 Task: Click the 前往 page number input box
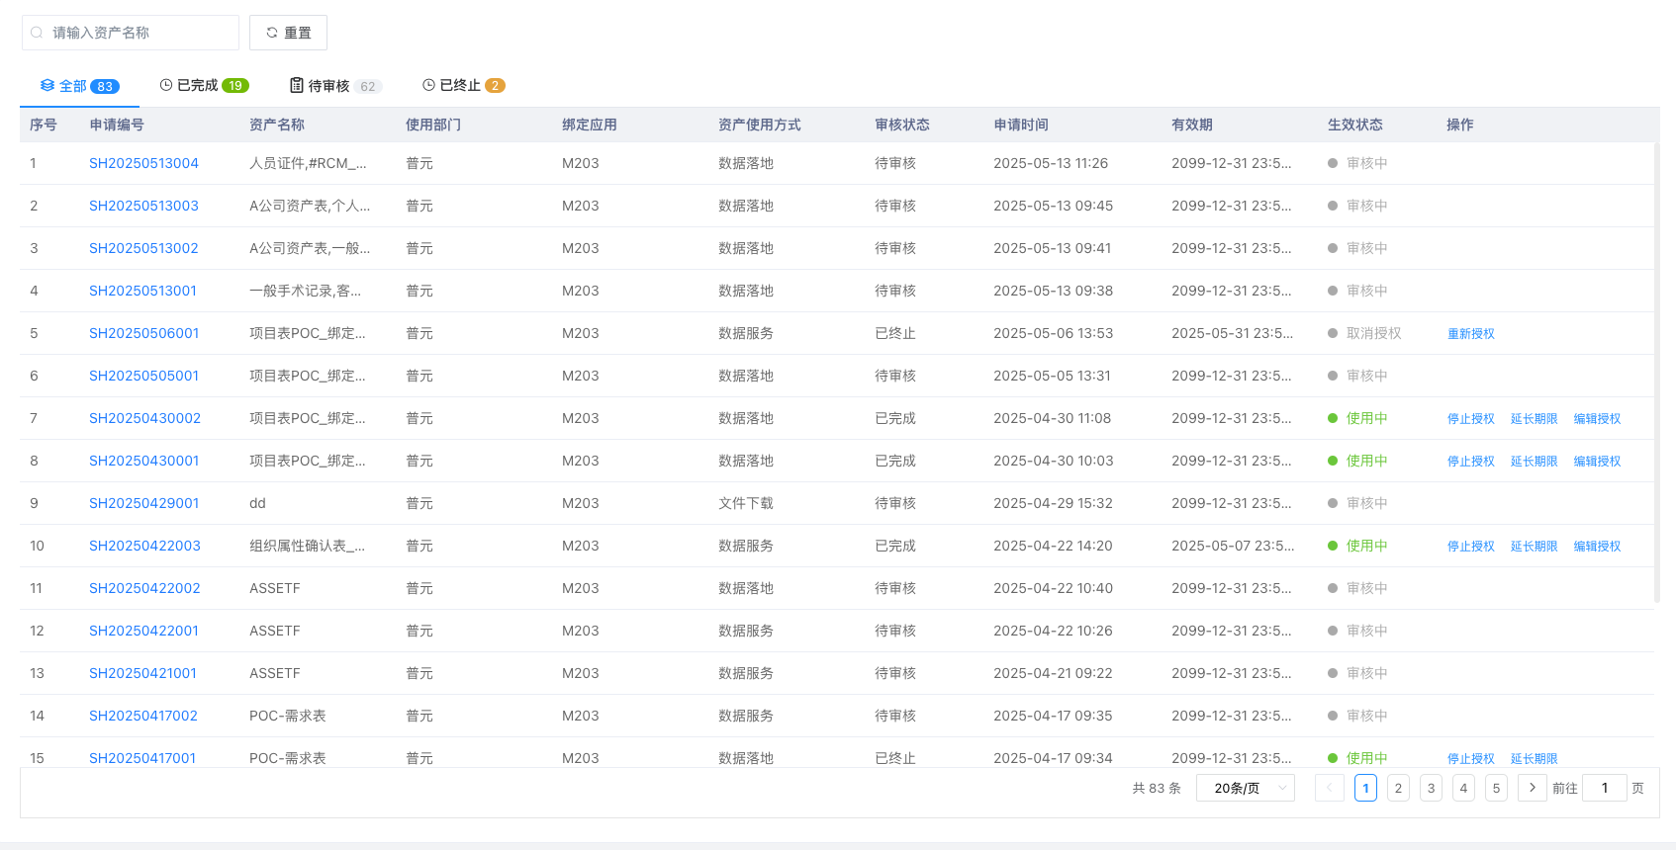tap(1604, 788)
